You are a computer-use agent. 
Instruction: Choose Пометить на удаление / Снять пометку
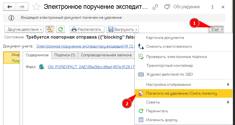click(x=184, y=94)
